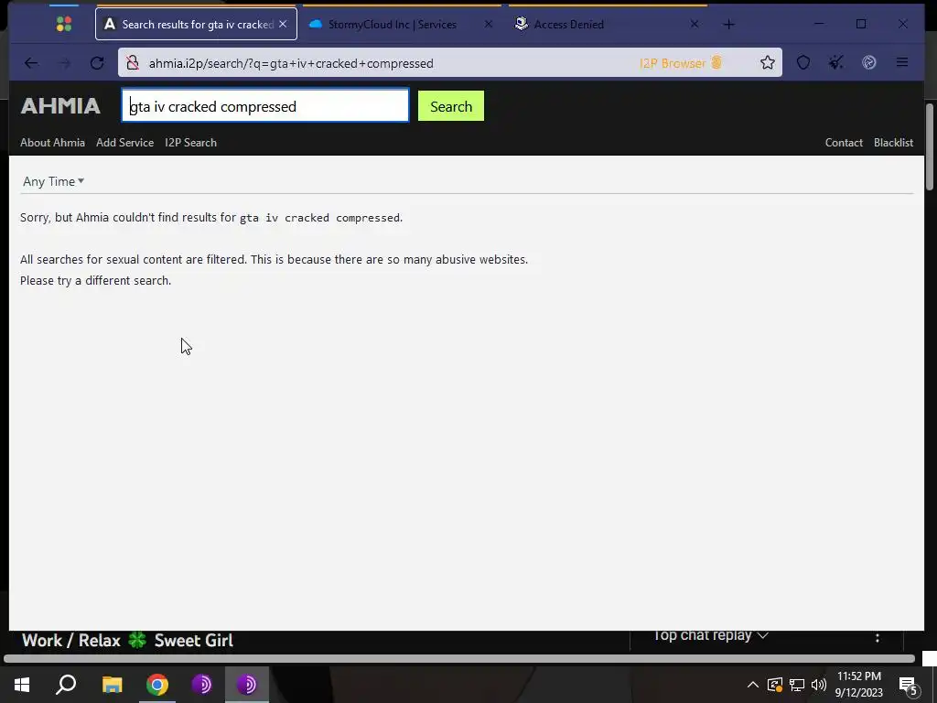The width and height of the screenshot is (937, 703).
Task: Open the I2P Search link
Action: click(190, 142)
